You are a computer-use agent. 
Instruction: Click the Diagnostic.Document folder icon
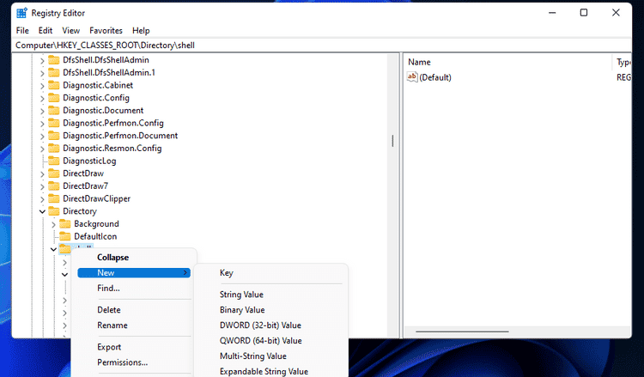54,111
